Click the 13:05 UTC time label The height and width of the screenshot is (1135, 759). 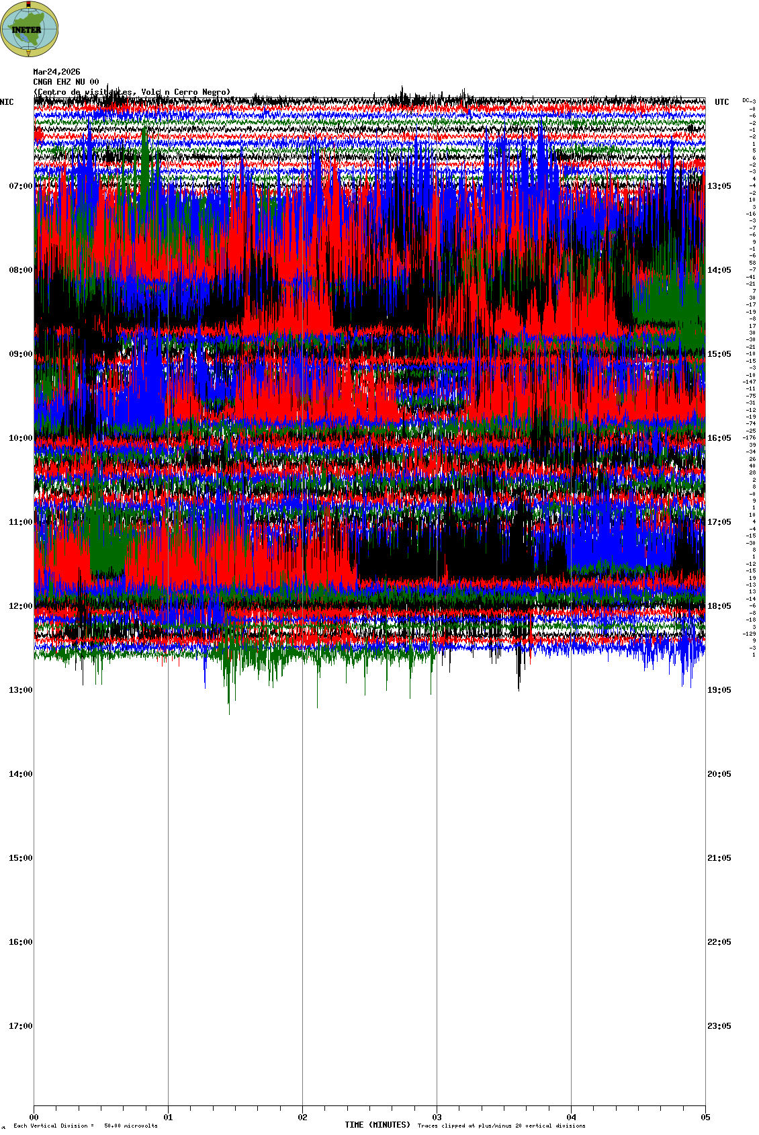pos(719,186)
